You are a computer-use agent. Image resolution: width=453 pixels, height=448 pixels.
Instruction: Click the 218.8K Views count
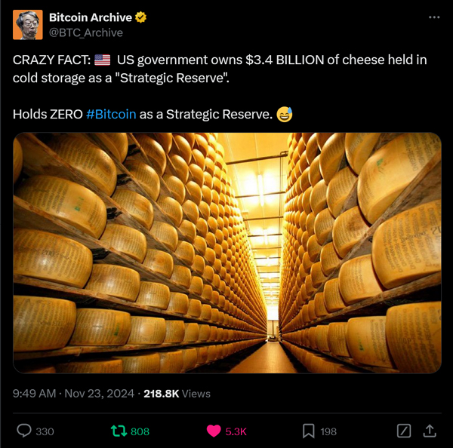[x=177, y=394]
